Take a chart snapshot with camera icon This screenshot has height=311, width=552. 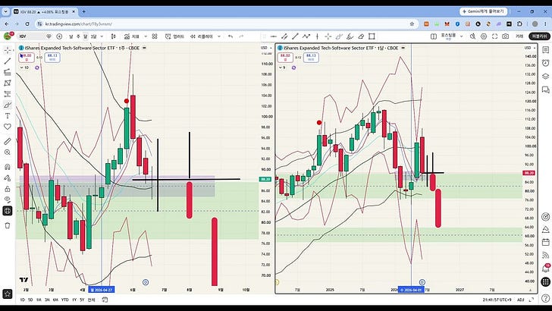coord(506,36)
